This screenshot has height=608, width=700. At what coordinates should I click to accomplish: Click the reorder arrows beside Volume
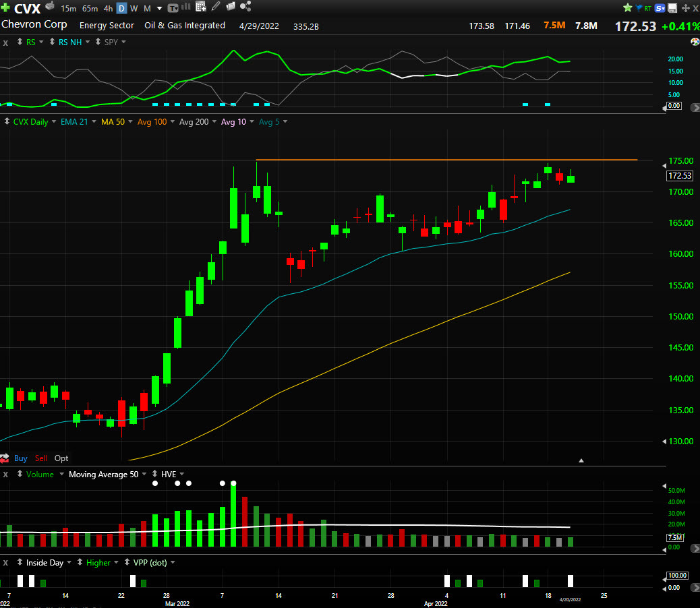20,474
